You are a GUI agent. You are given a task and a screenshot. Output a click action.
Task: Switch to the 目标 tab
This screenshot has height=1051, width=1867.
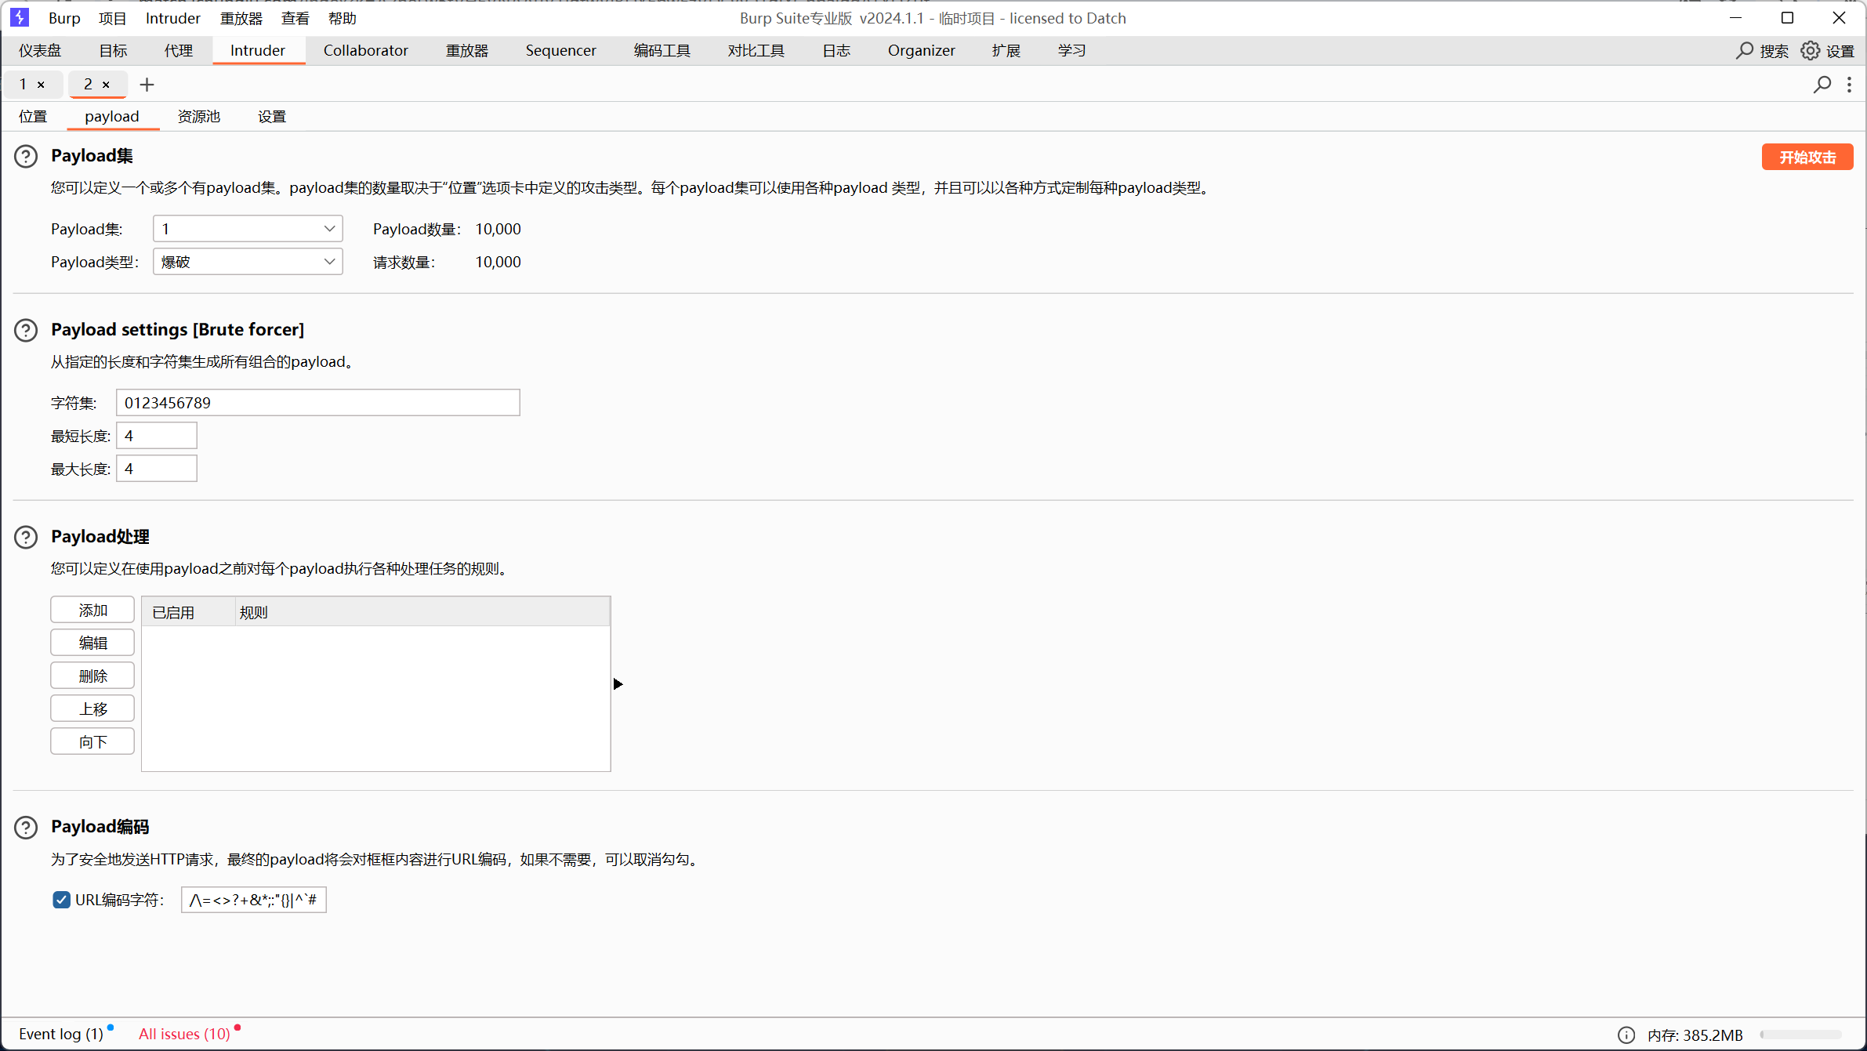[113, 50]
